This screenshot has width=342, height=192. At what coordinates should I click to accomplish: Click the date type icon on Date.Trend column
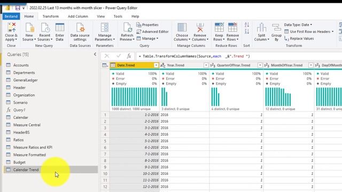[113, 65]
